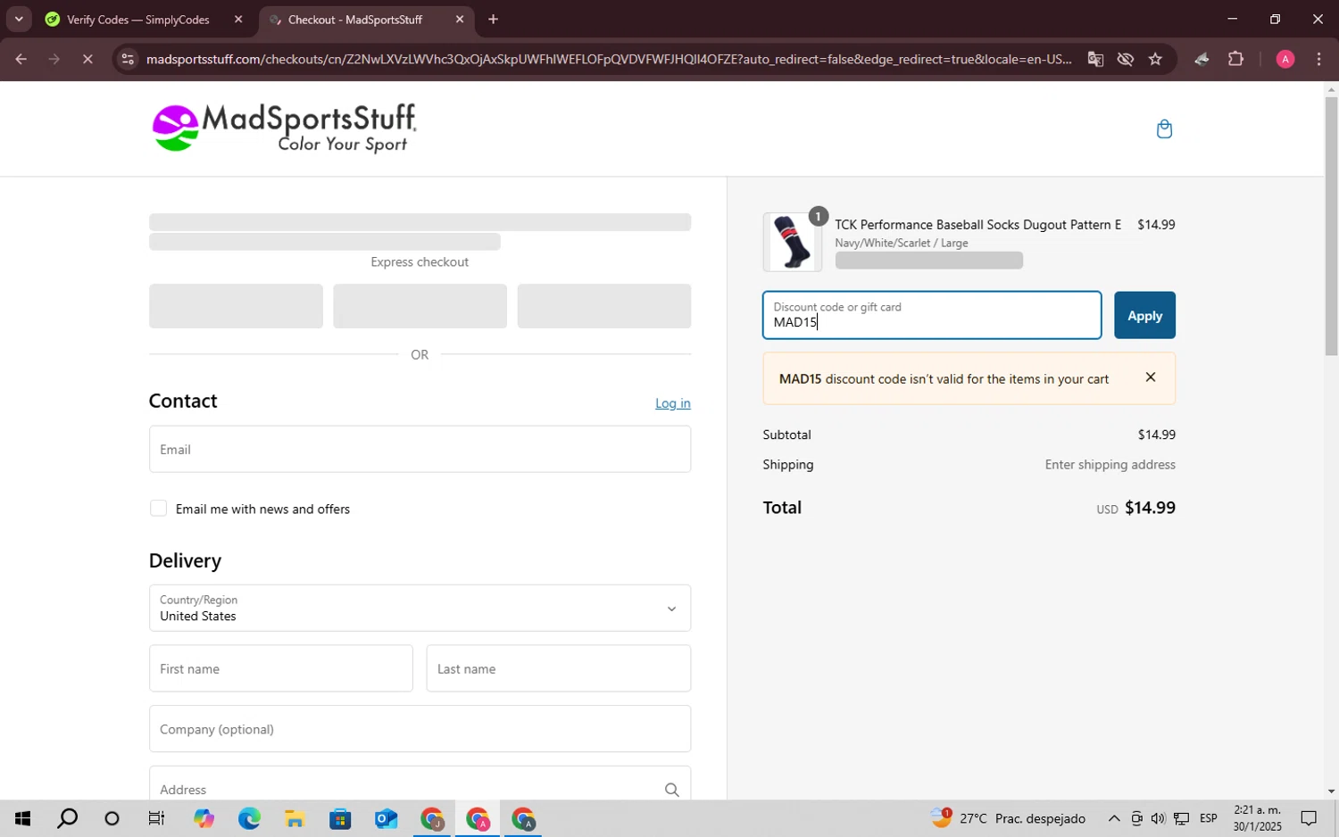Click the Company (optional) field

coord(420,729)
